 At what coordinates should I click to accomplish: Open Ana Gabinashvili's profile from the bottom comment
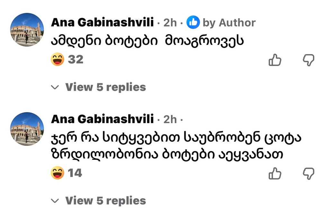tap(102, 119)
